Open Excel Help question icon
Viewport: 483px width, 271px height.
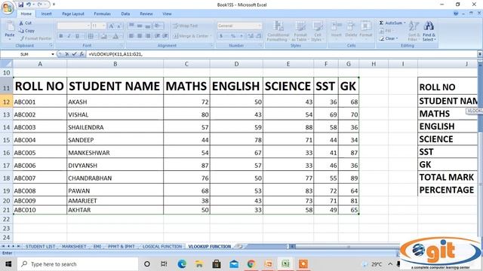456,14
